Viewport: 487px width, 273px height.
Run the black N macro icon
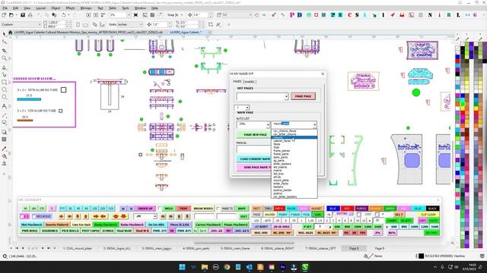(x=430, y=15)
